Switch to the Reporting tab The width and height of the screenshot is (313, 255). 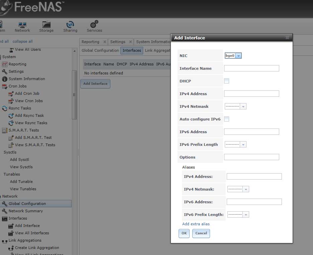(90, 42)
